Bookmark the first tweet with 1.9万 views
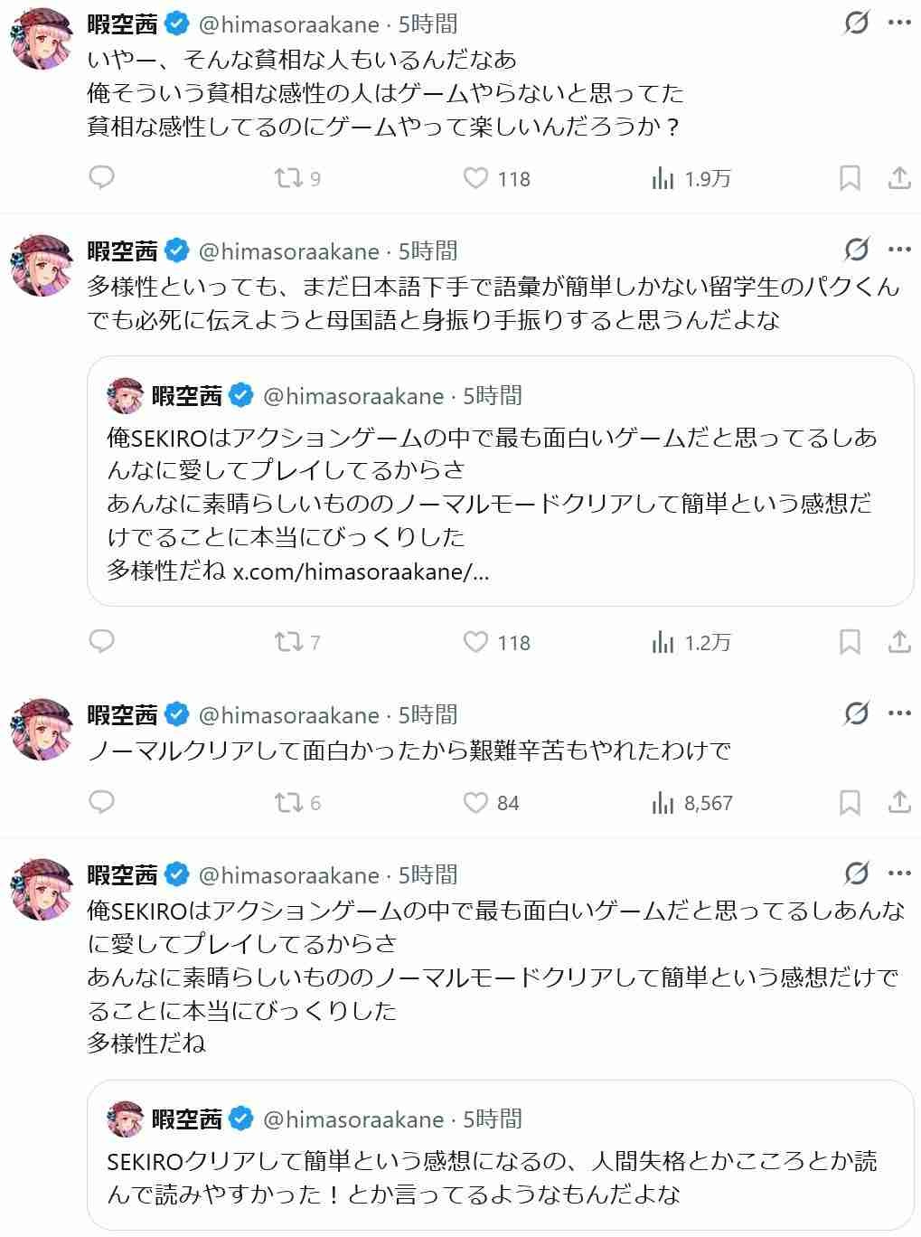 tap(850, 178)
